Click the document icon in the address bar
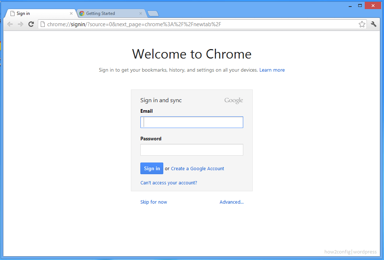Screen dimensions: 384x260 tap(42, 24)
